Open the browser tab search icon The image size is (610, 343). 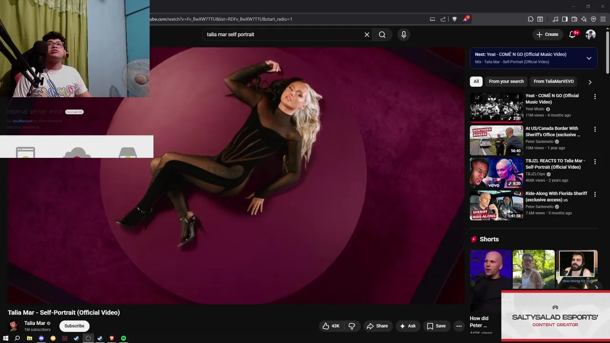pyautogui.click(x=540, y=19)
